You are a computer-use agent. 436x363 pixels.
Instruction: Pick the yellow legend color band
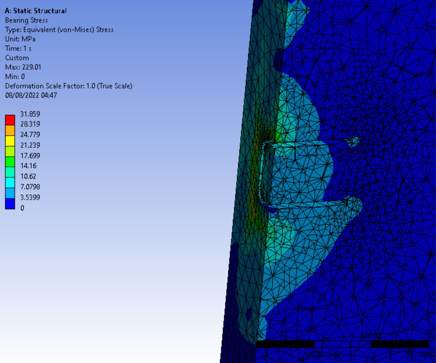(x=10, y=141)
